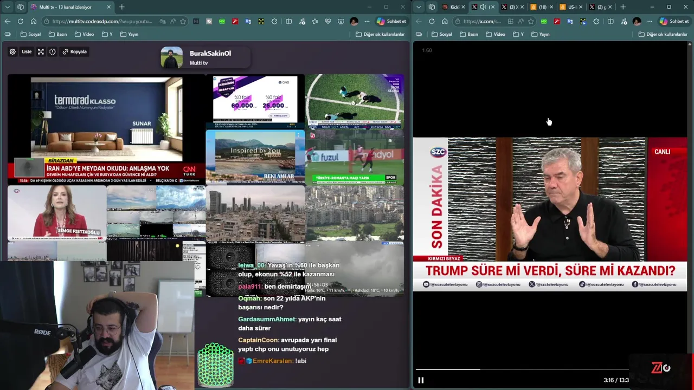The image size is (694, 390).
Task: Go back in left browser window
Action: [7, 21]
